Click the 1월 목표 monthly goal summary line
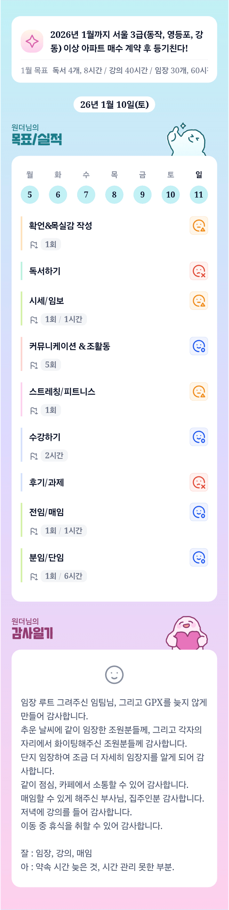229x910 pixels. pos(114,70)
